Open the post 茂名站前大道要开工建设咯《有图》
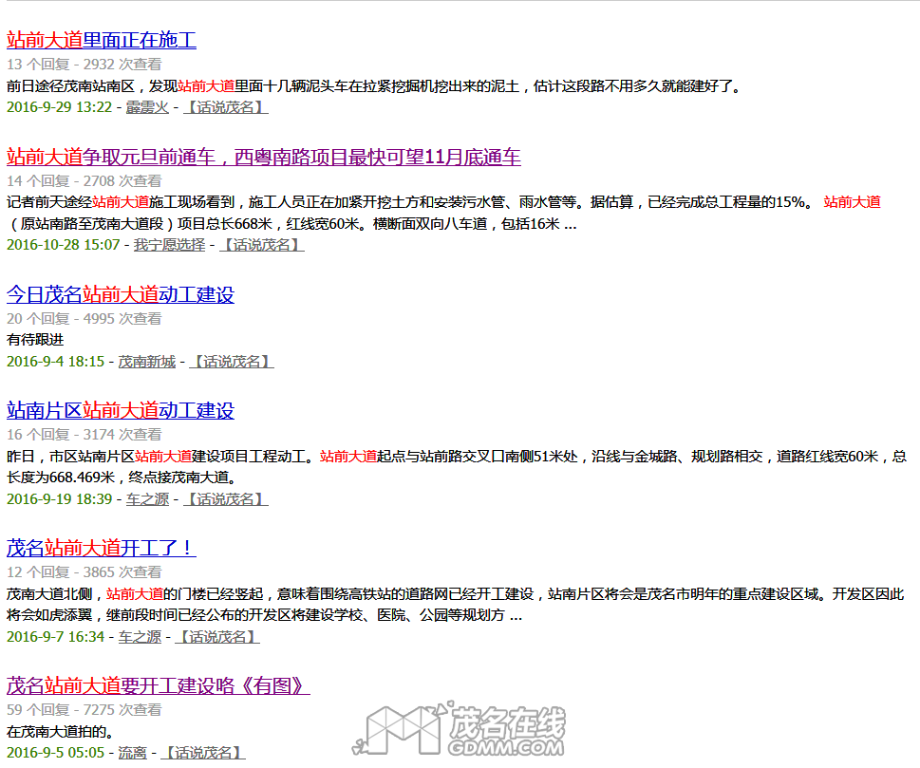This screenshot has width=920, height=768. click(x=158, y=685)
